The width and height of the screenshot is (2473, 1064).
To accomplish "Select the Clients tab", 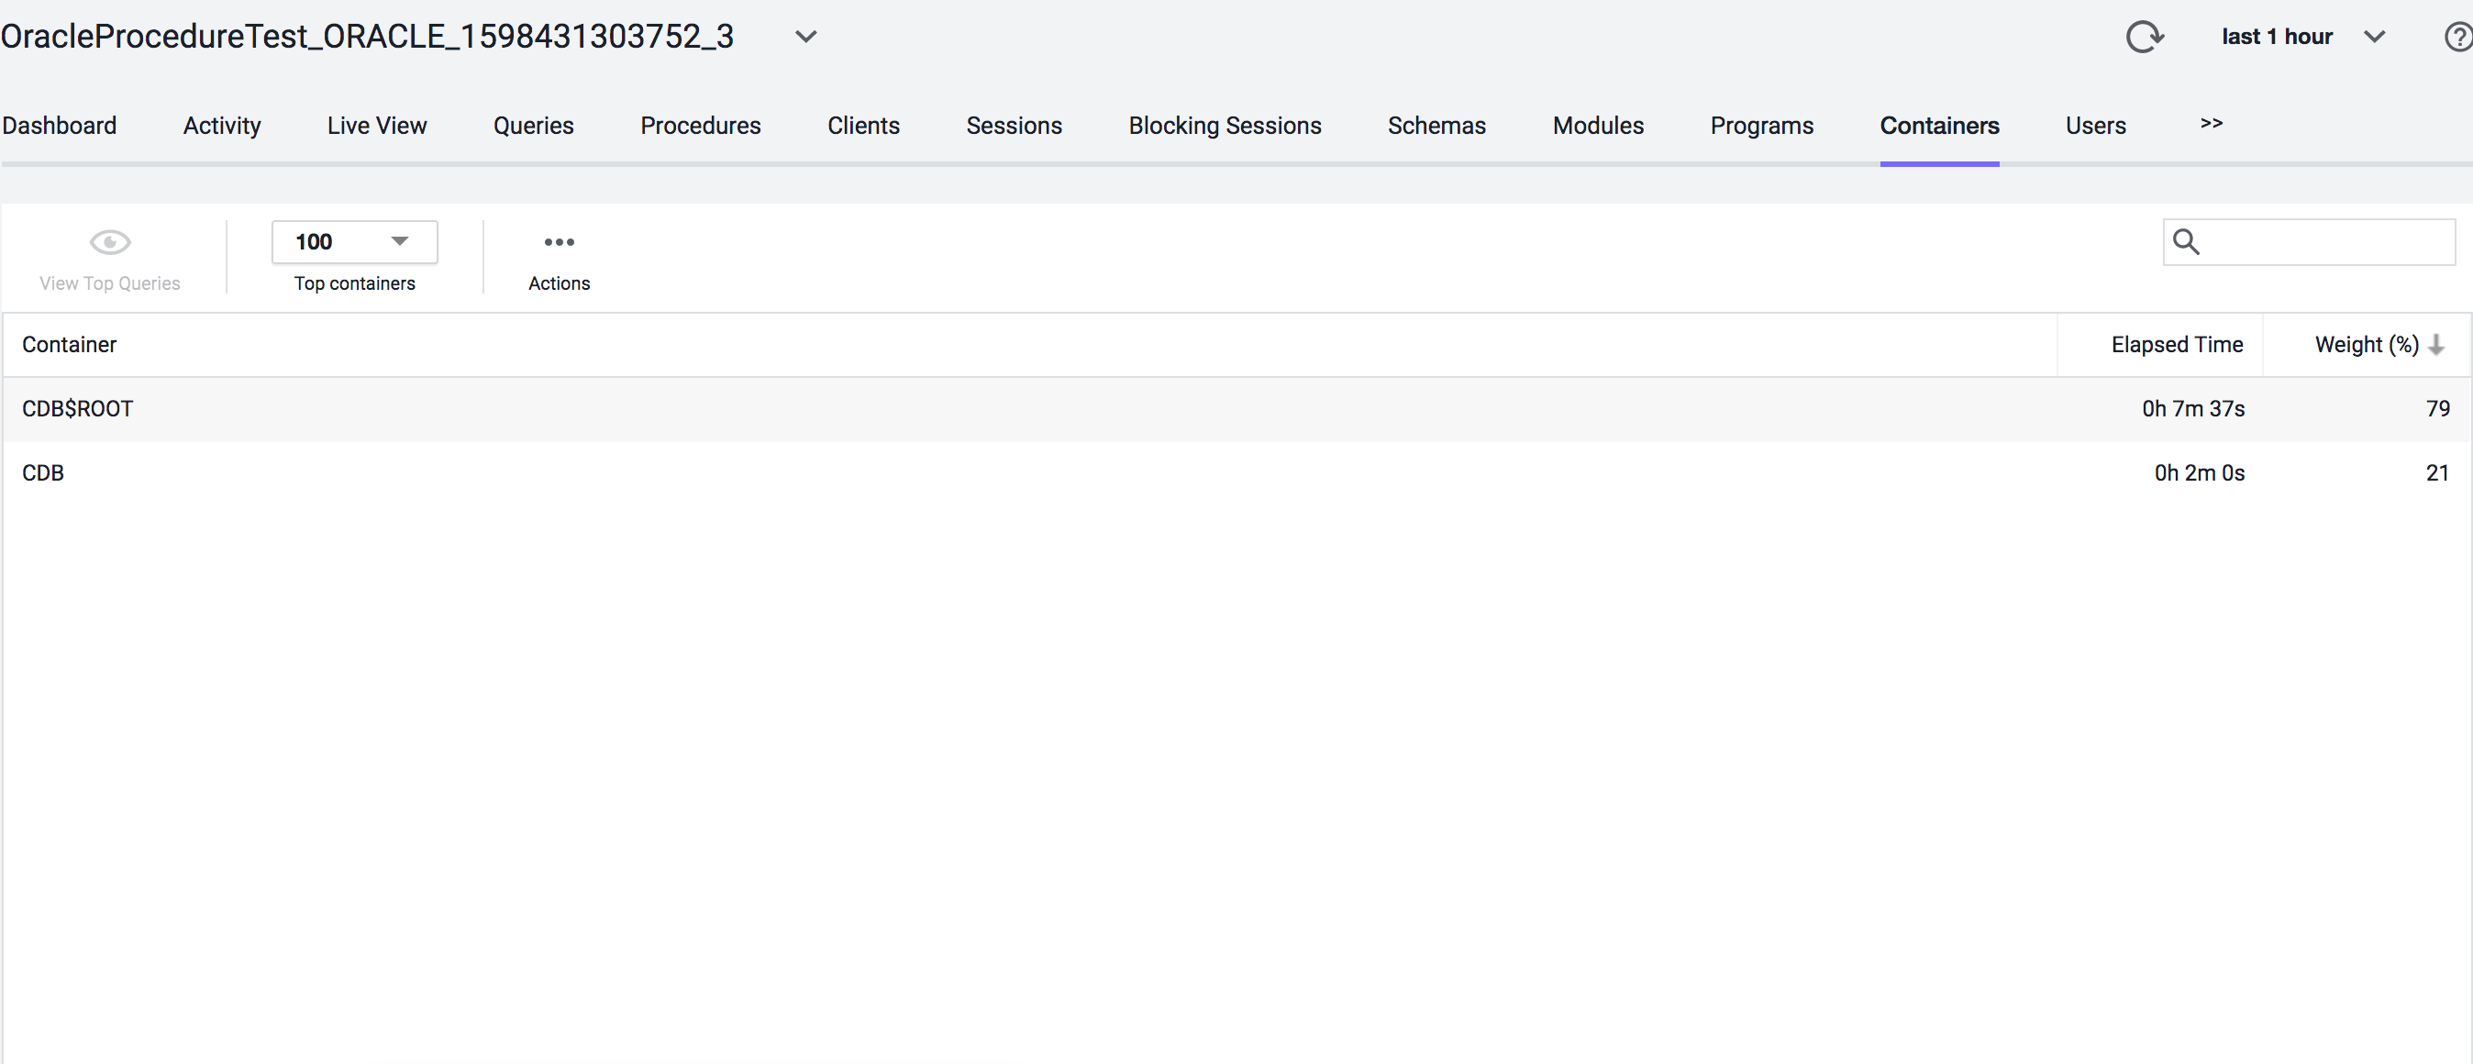I will click(x=863, y=126).
